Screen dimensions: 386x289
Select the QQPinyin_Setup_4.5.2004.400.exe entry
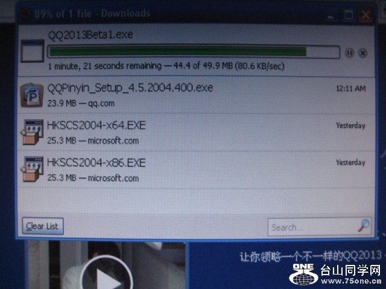[196, 95]
